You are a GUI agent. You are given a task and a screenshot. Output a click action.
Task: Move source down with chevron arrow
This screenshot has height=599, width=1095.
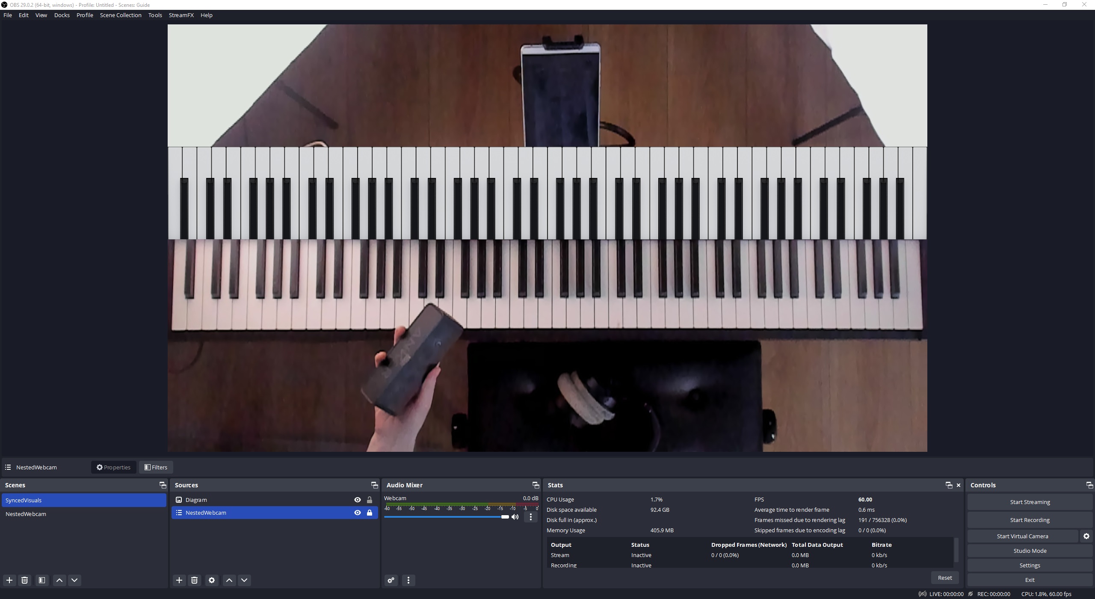pyautogui.click(x=244, y=580)
